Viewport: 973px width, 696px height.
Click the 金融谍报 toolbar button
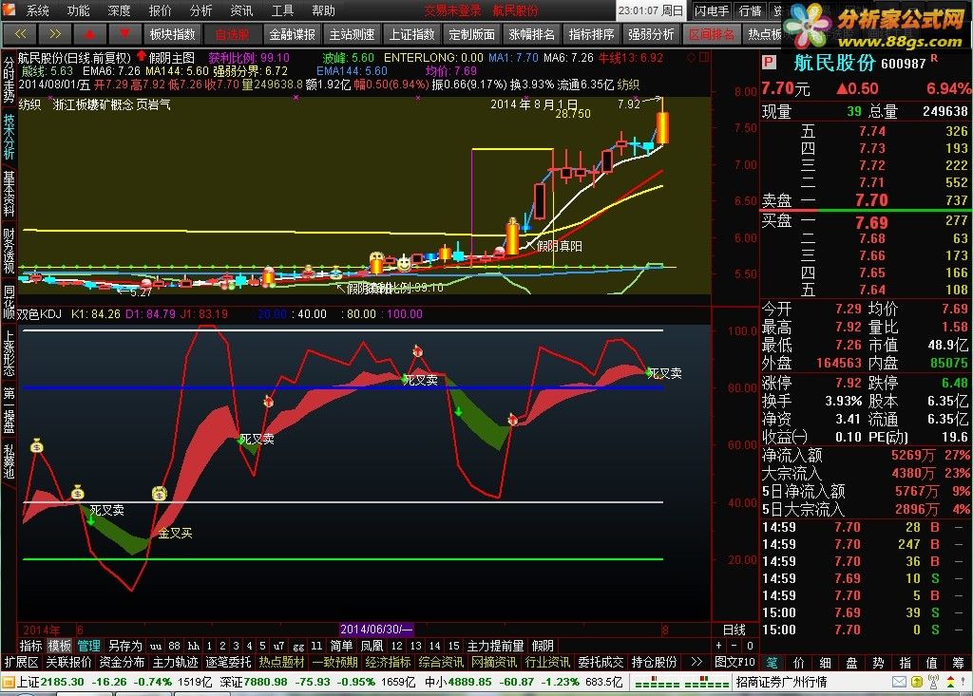(x=293, y=34)
